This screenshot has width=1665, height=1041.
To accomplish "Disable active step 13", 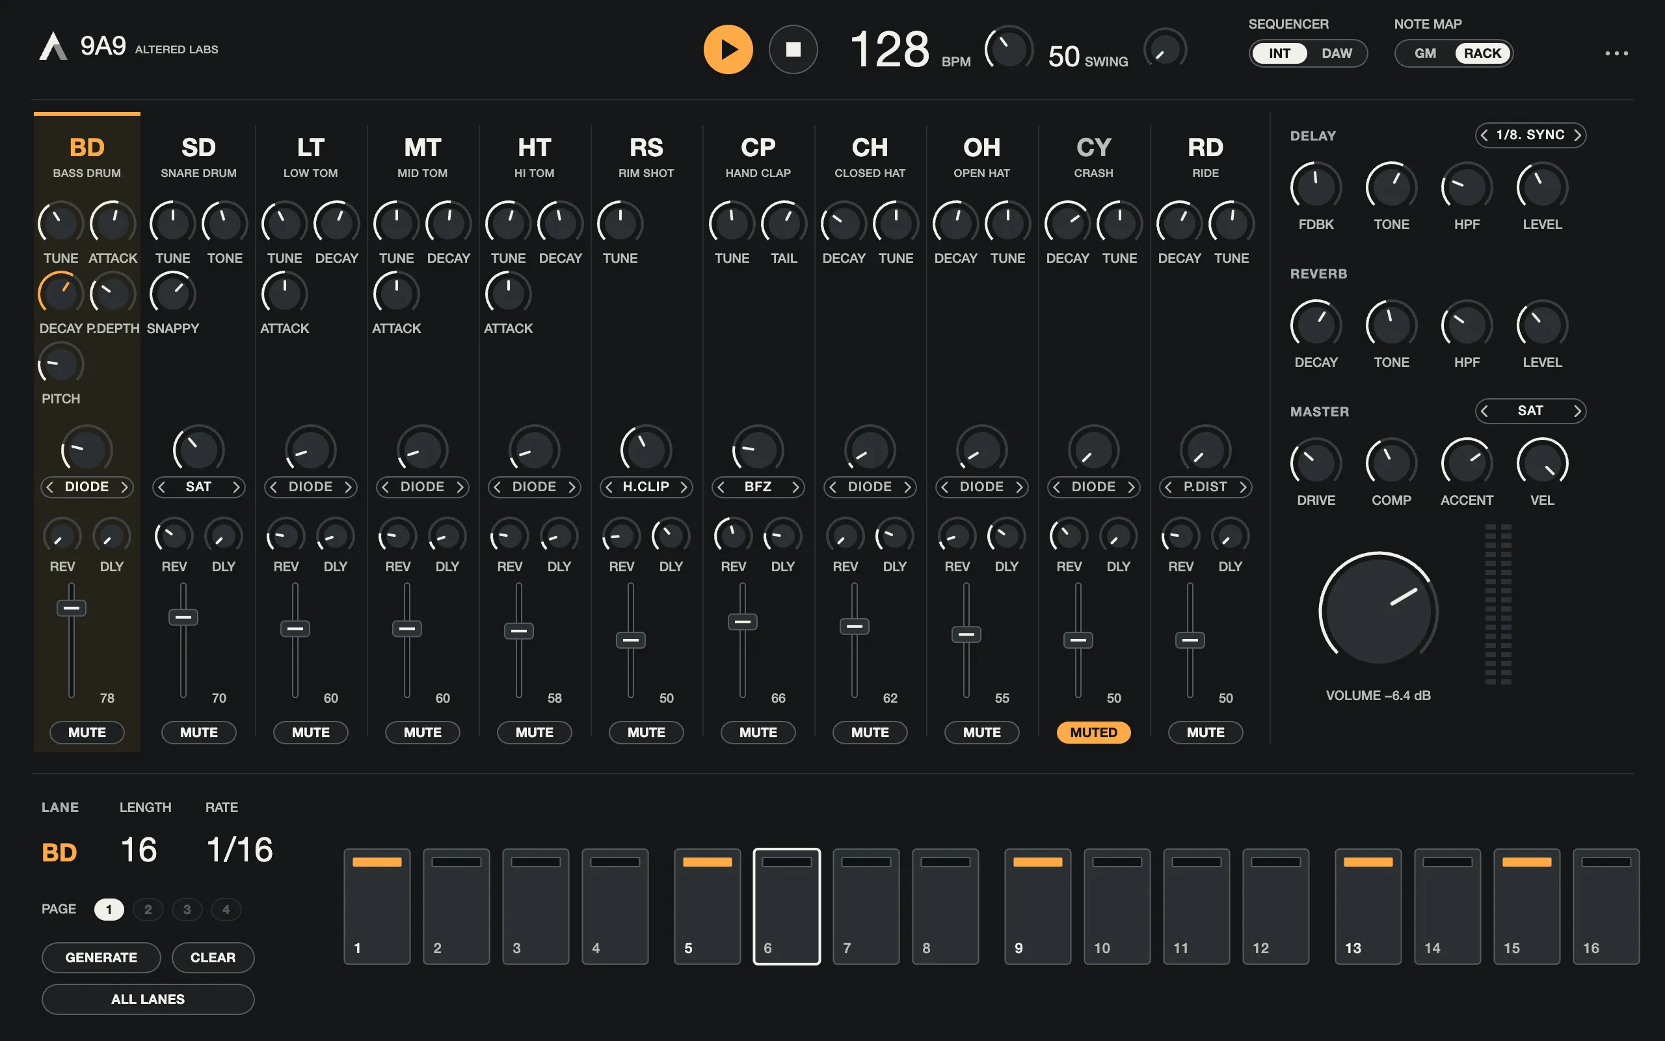I will coord(1368,906).
